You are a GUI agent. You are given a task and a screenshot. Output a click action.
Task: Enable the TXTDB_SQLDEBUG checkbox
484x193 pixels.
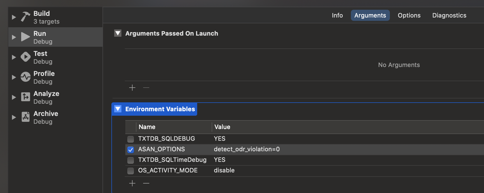(x=131, y=139)
